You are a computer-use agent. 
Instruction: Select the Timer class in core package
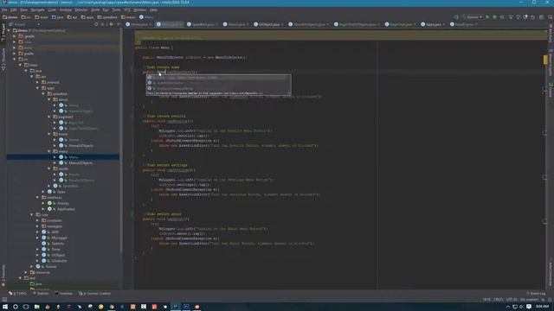pos(55,250)
